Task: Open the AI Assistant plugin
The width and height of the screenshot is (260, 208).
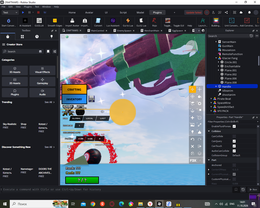Action: tap(25, 22)
